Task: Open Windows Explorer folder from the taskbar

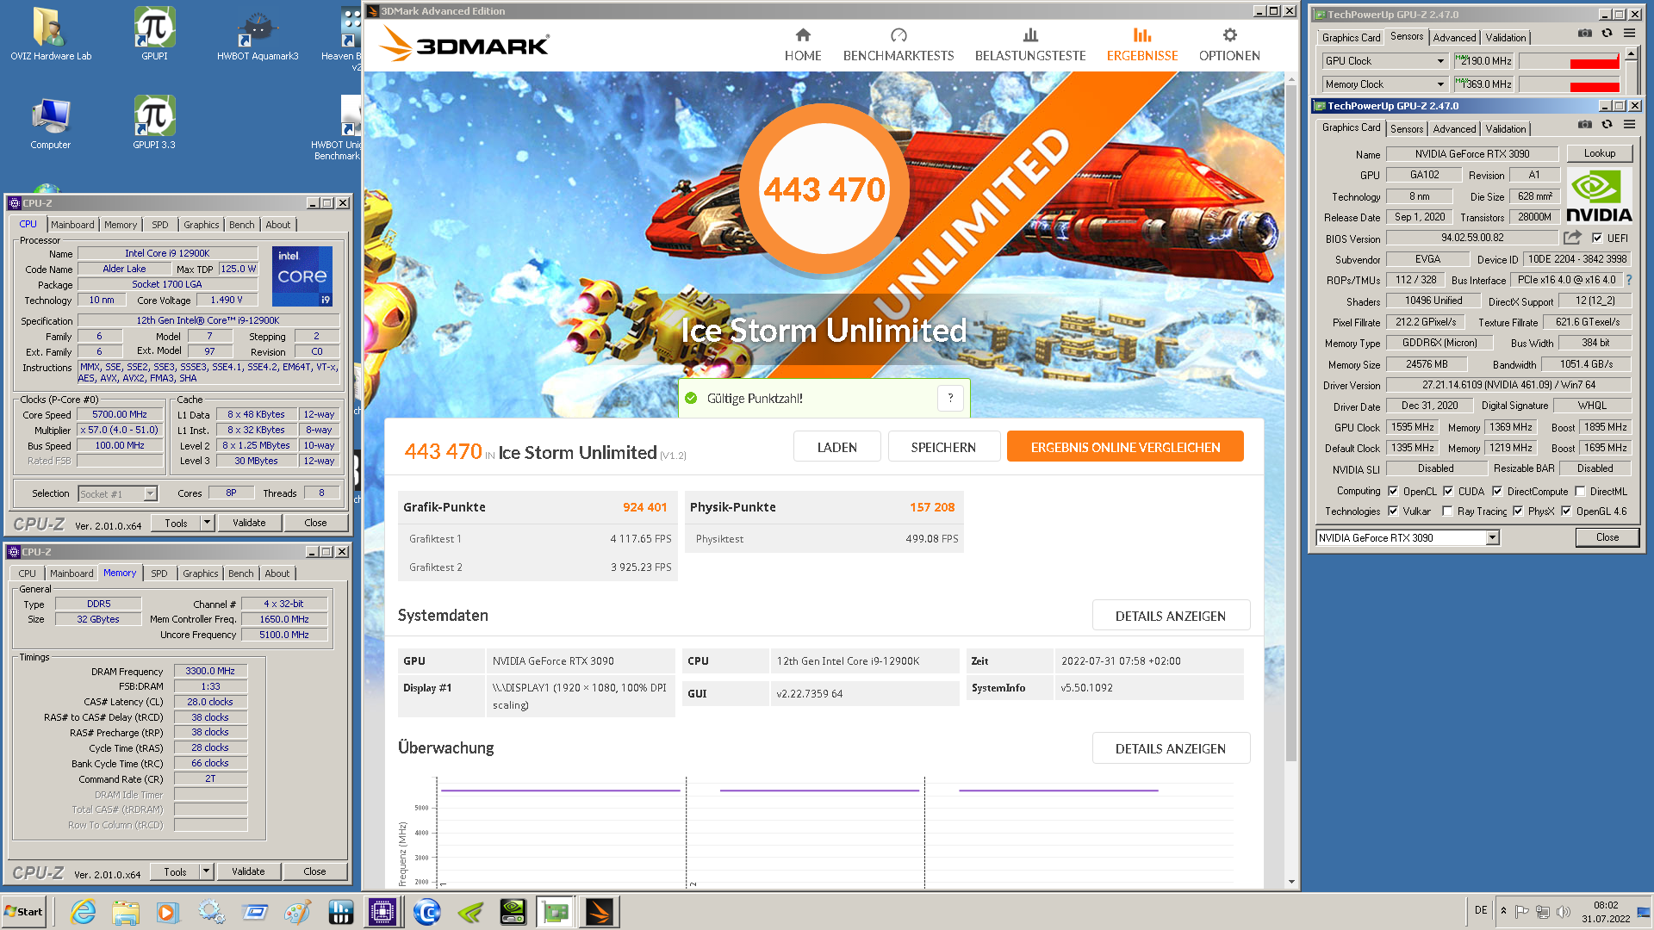Action: point(125,912)
